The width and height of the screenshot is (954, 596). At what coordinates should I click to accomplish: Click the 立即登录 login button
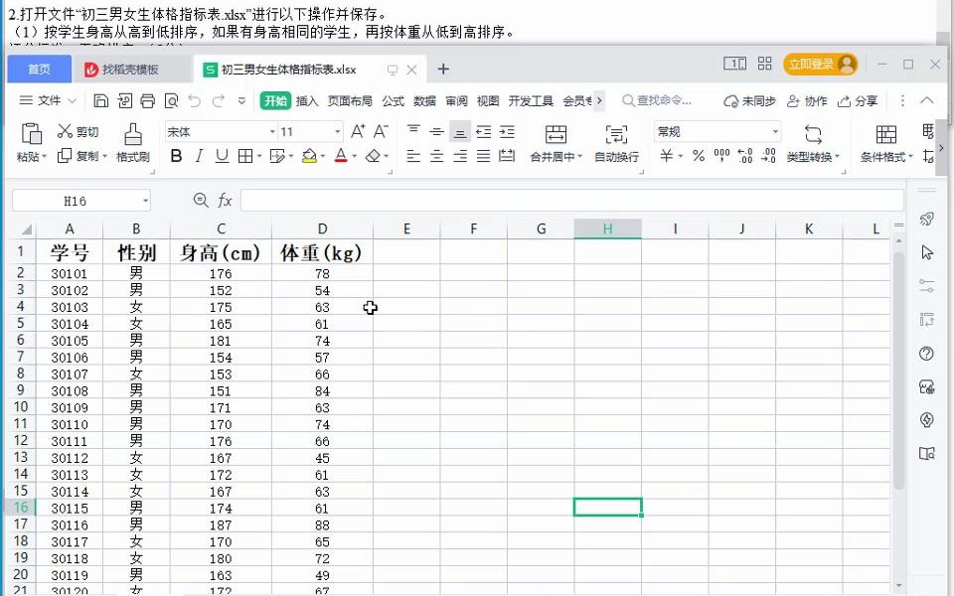(820, 62)
